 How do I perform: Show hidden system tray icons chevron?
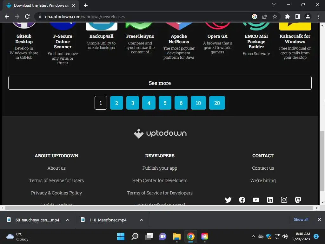point(253,236)
